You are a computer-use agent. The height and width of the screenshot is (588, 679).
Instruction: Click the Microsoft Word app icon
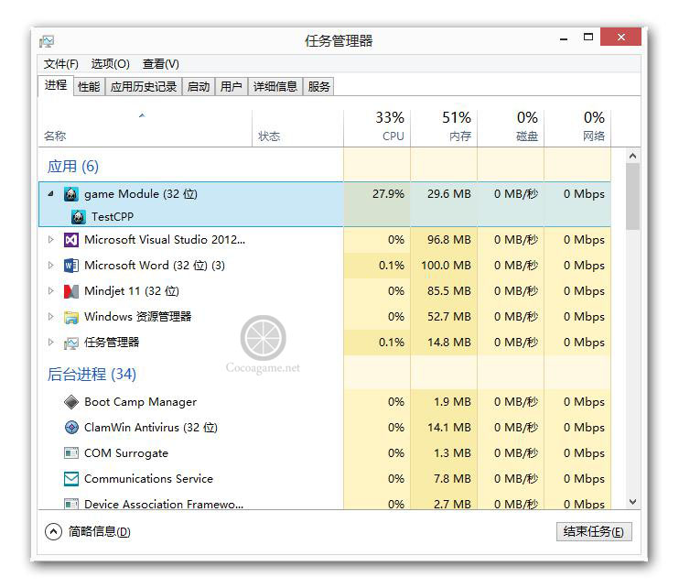71,266
